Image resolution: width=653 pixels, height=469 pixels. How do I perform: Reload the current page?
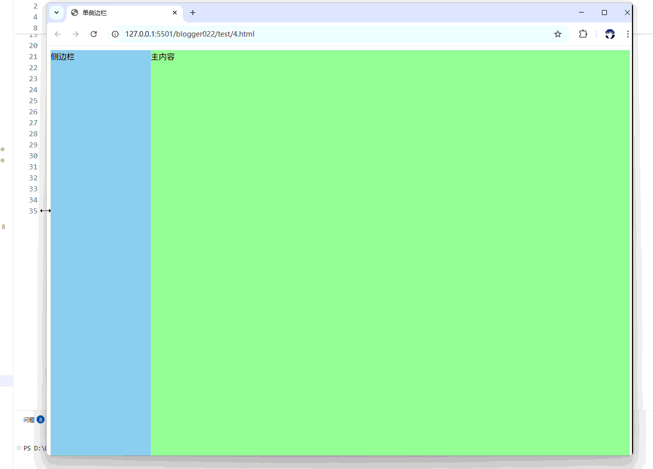94,34
